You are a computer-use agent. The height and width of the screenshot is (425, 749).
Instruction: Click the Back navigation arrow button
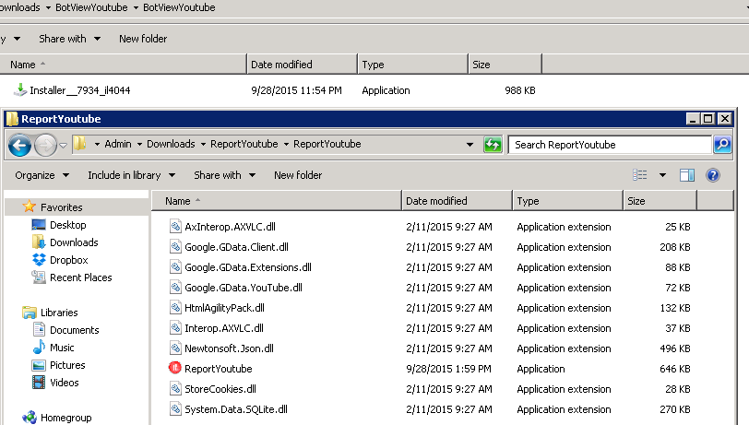[x=19, y=145]
